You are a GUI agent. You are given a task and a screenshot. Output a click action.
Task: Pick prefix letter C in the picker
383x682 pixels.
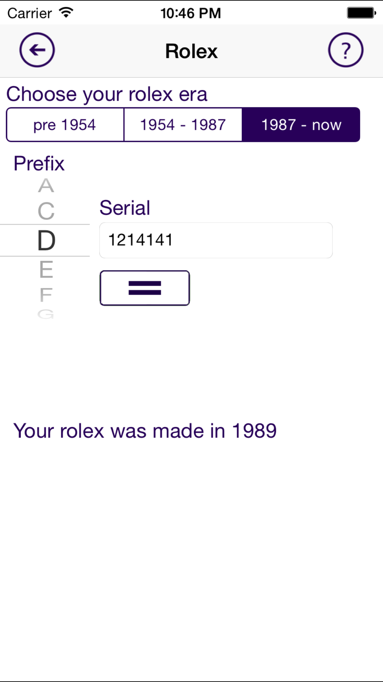pos(46,211)
